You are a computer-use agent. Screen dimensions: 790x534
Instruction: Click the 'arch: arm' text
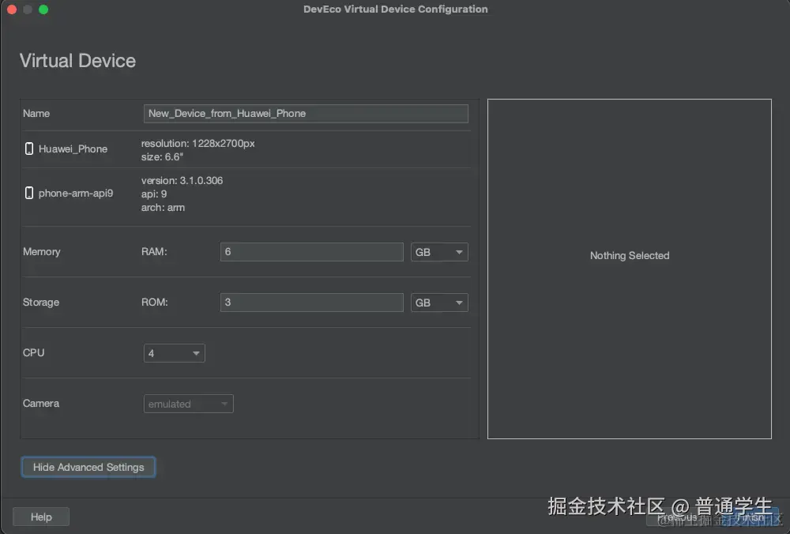point(163,208)
